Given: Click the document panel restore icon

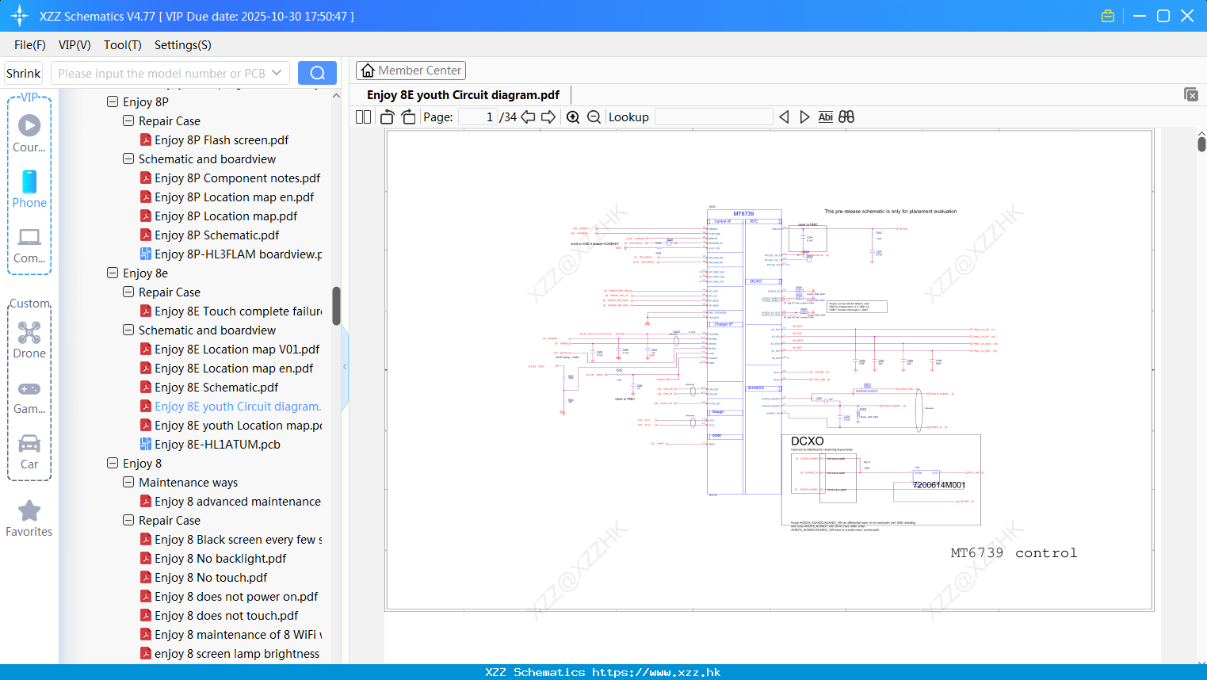Looking at the screenshot, I should pos(1191,94).
